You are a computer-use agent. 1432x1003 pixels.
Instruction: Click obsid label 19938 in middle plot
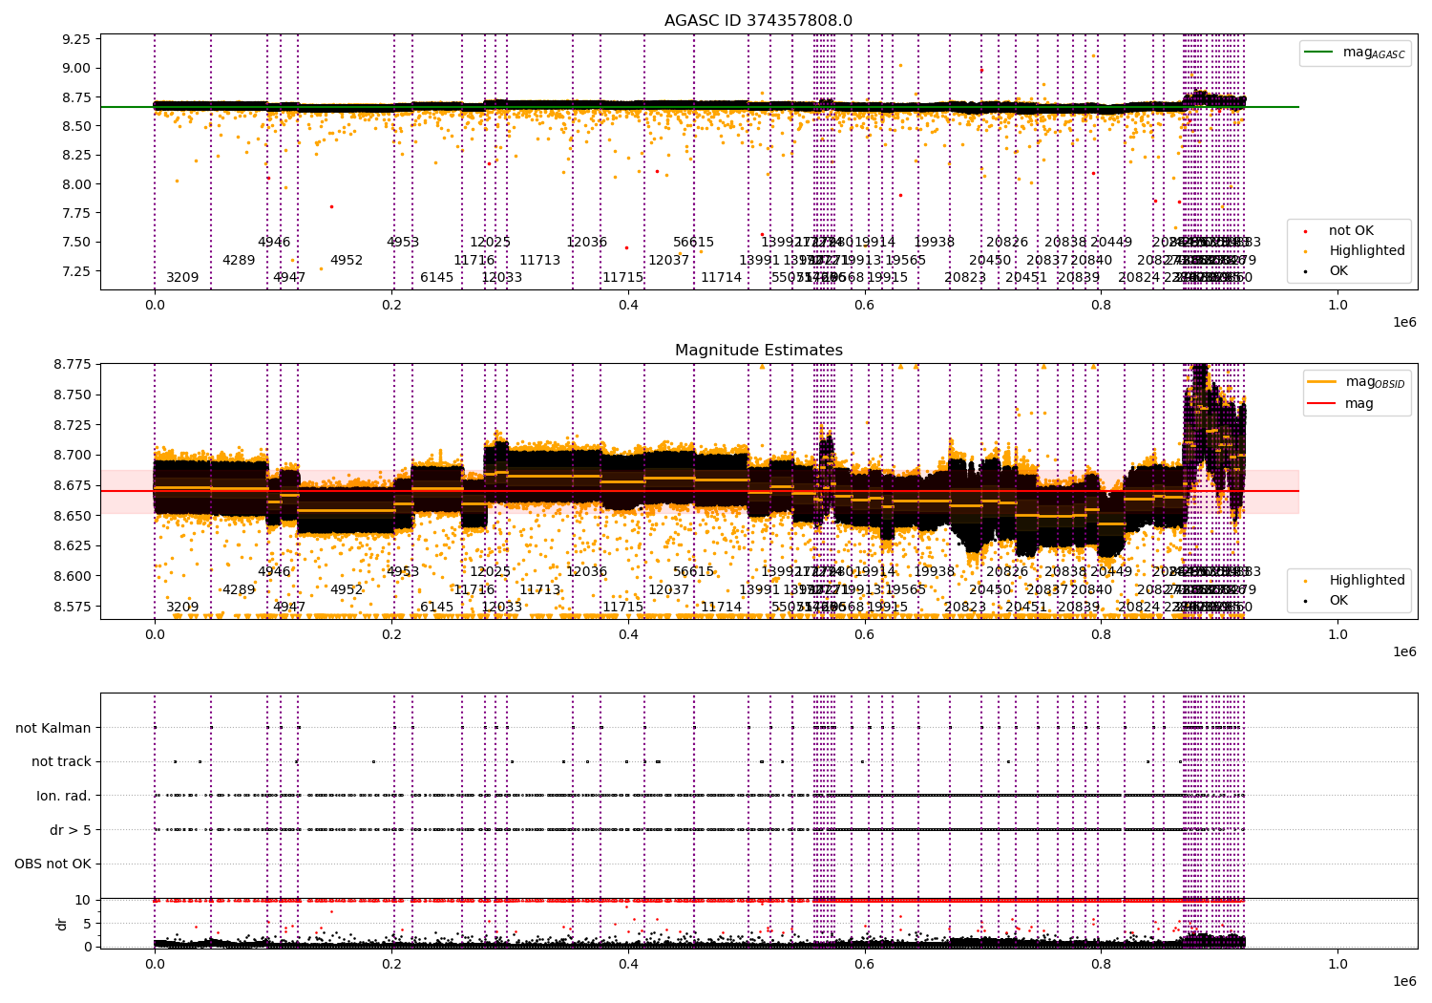point(934,571)
